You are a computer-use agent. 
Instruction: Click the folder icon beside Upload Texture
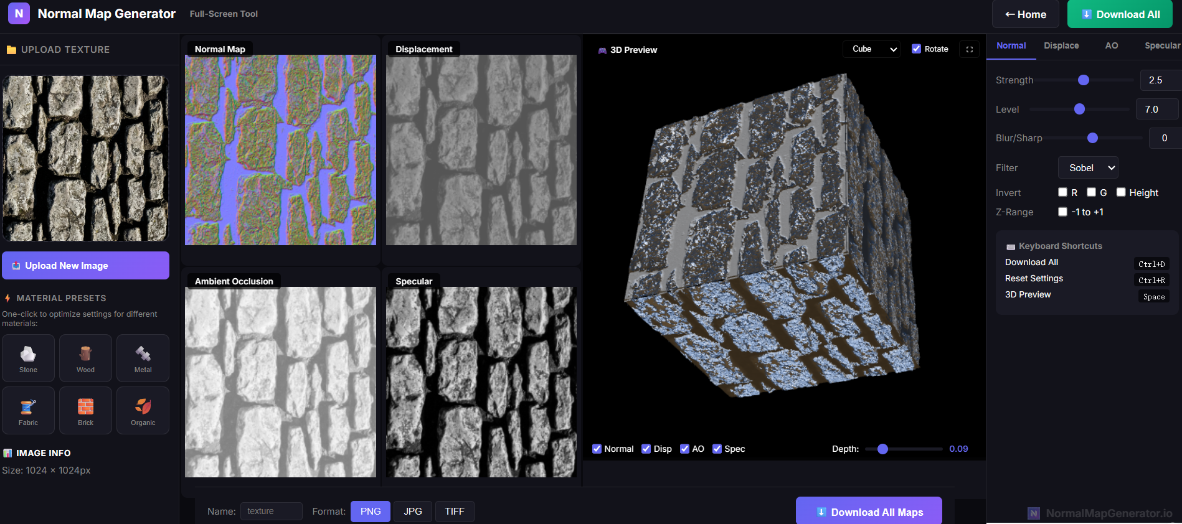(x=11, y=50)
